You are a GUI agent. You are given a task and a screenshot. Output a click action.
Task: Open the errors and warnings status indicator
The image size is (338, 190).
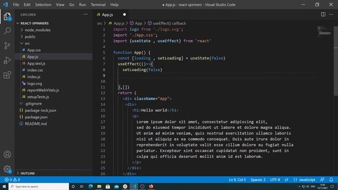(13, 179)
